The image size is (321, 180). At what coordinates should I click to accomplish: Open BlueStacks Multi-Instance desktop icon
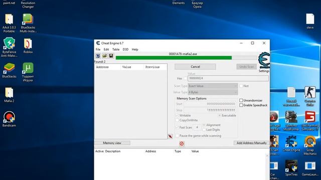pos(28,23)
